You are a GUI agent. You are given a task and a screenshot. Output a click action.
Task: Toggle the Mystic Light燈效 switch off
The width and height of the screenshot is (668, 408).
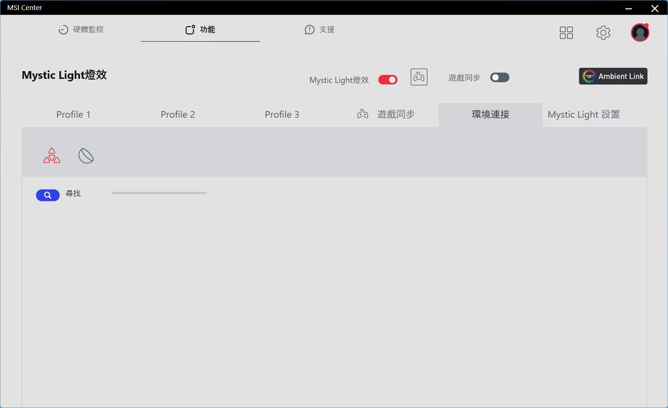[x=387, y=80]
